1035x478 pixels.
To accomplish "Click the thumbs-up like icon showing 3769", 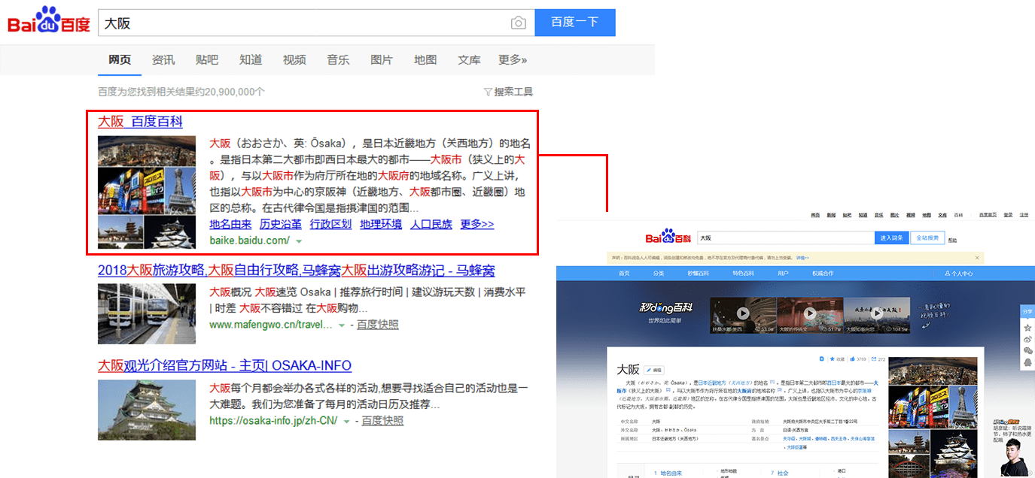I will (853, 359).
